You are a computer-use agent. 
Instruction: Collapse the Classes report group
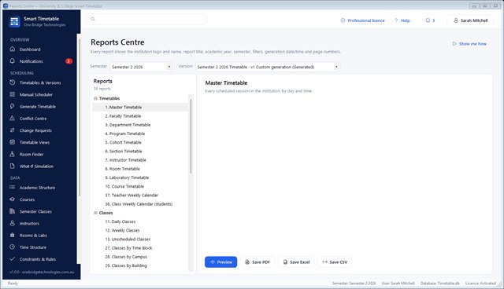[x=95, y=213]
